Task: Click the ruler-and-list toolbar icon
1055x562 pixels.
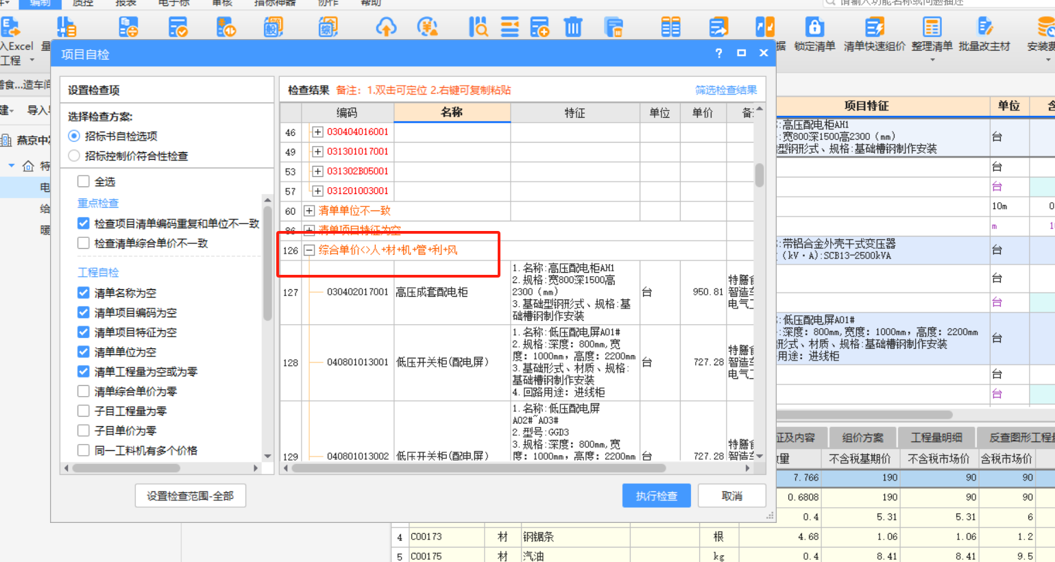Action: [x=66, y=27]
